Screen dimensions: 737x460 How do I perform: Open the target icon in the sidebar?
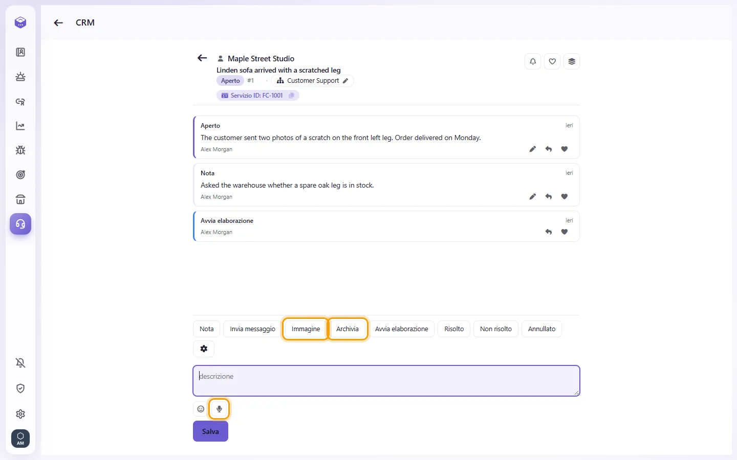click(20, 175)
